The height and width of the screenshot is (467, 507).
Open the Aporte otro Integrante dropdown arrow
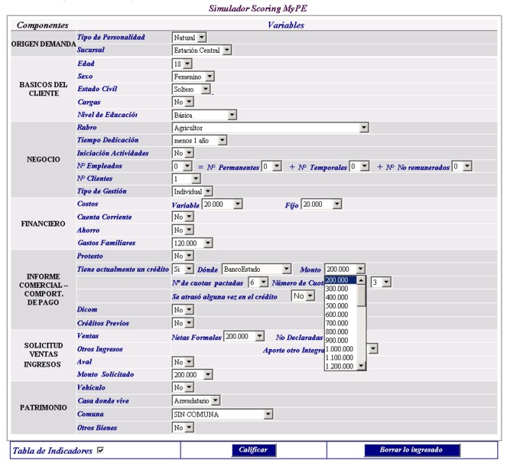tap(373, 349)
